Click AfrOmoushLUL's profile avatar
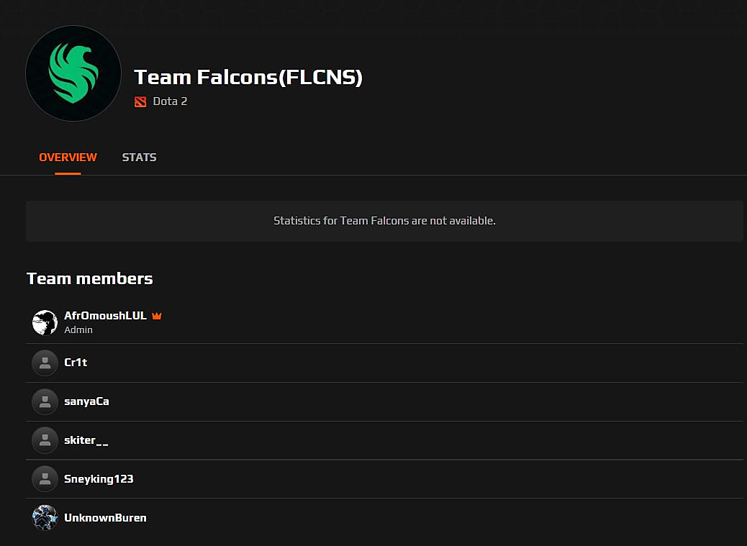Image resolution: width=747 pixels, height=546 pixels. 45,322
